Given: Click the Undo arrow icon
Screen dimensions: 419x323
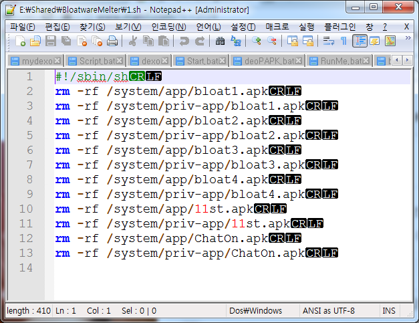Looking at the screenshot, I should [184, 41].
